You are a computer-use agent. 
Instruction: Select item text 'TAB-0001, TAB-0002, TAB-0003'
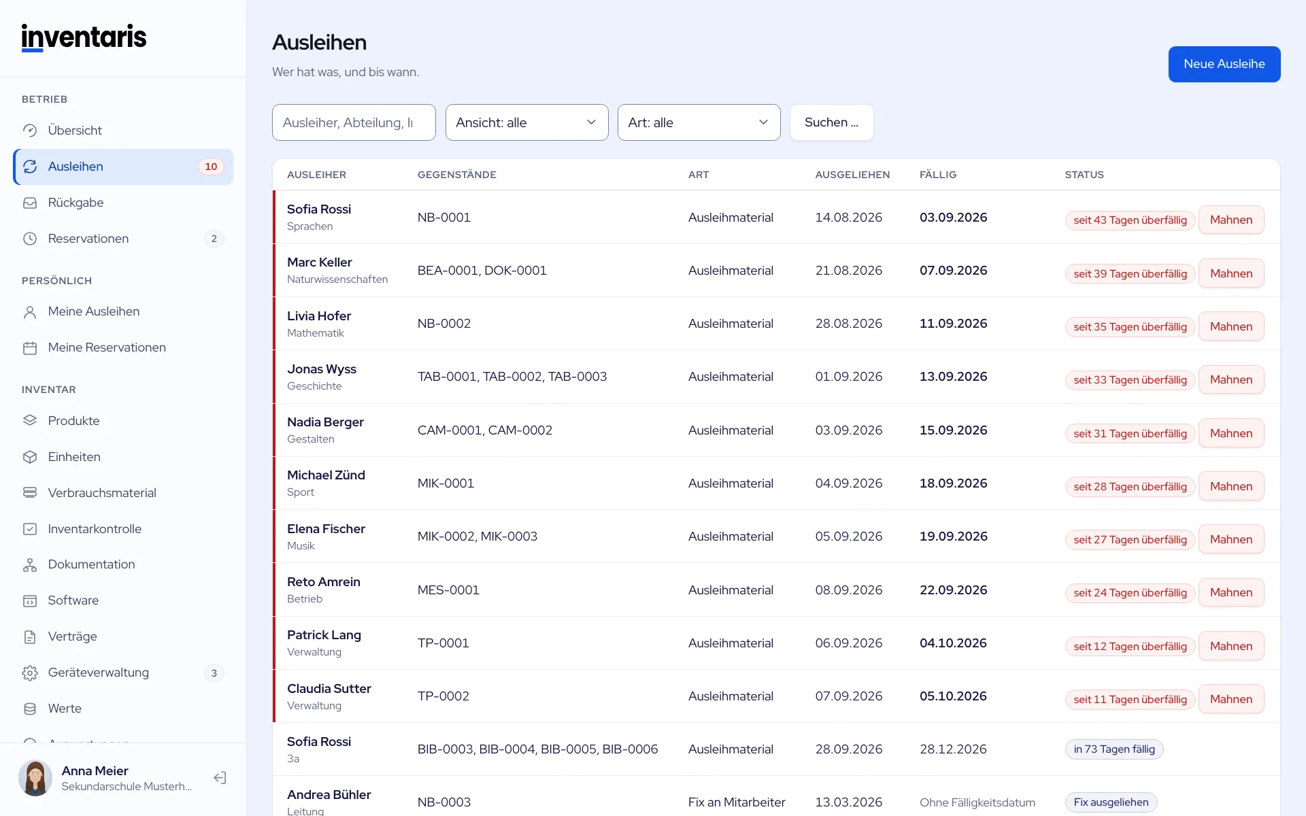click(x=512, y=377)
